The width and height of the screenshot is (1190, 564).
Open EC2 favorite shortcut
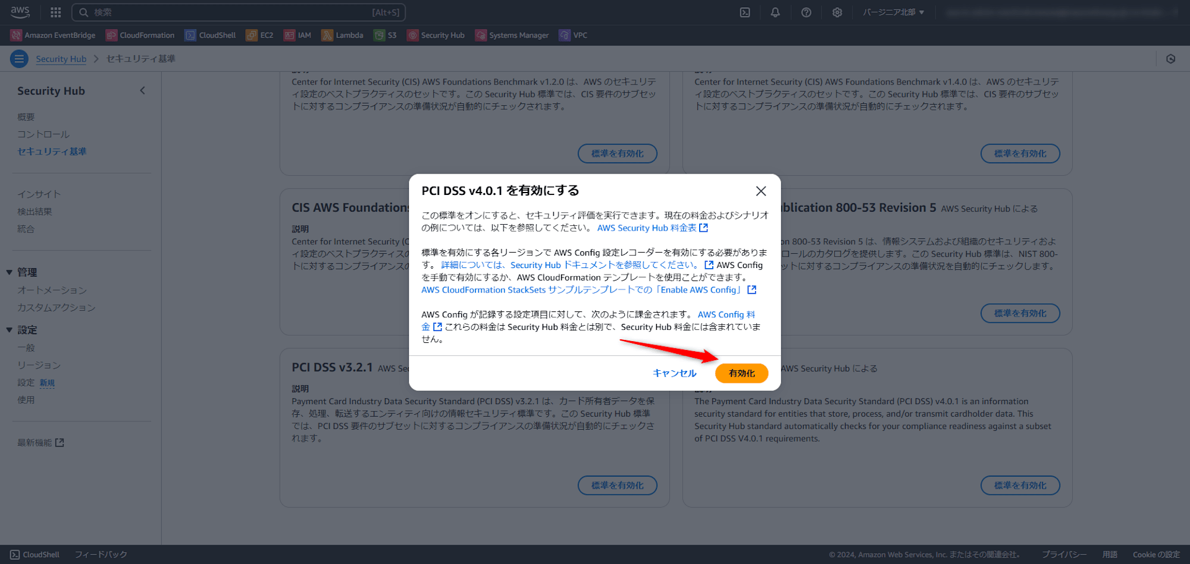coord(259,35)
